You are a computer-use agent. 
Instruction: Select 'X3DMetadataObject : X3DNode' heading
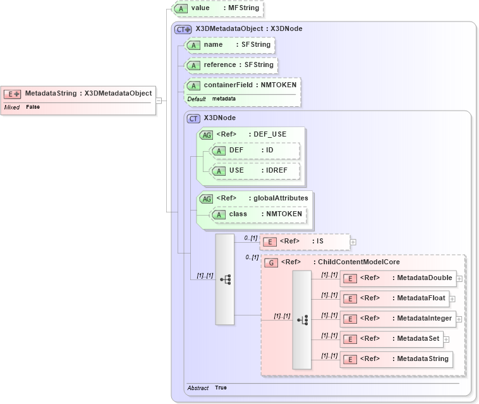249,28
